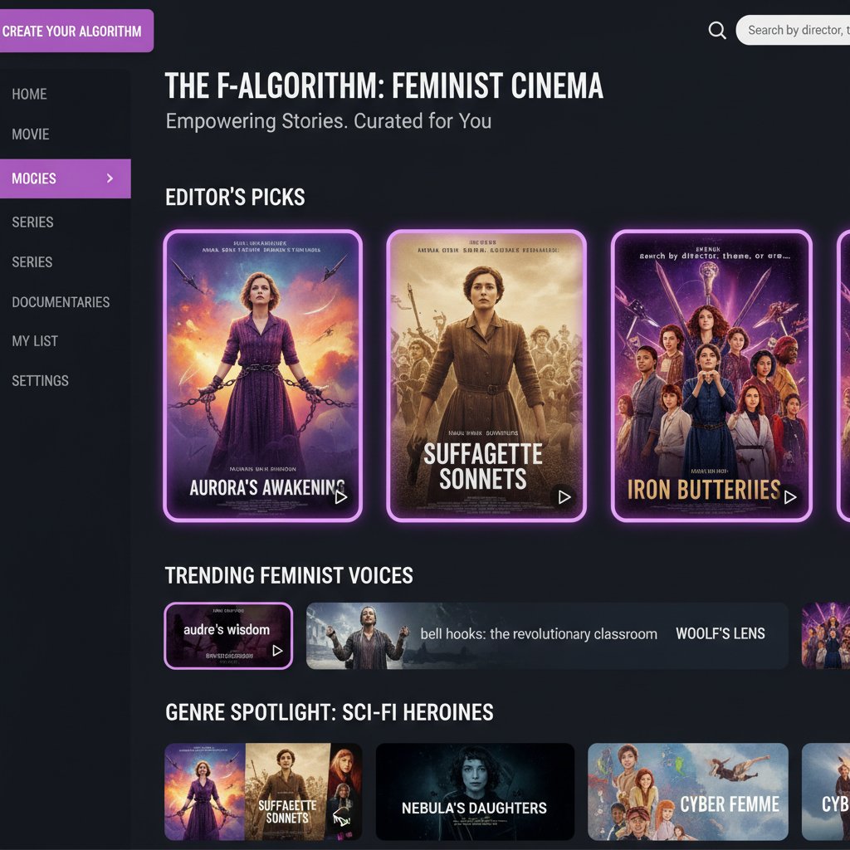Click the play icon on Iron Butteriies poster
Viewport: 850px width, 850px height.
click(790, 498)
